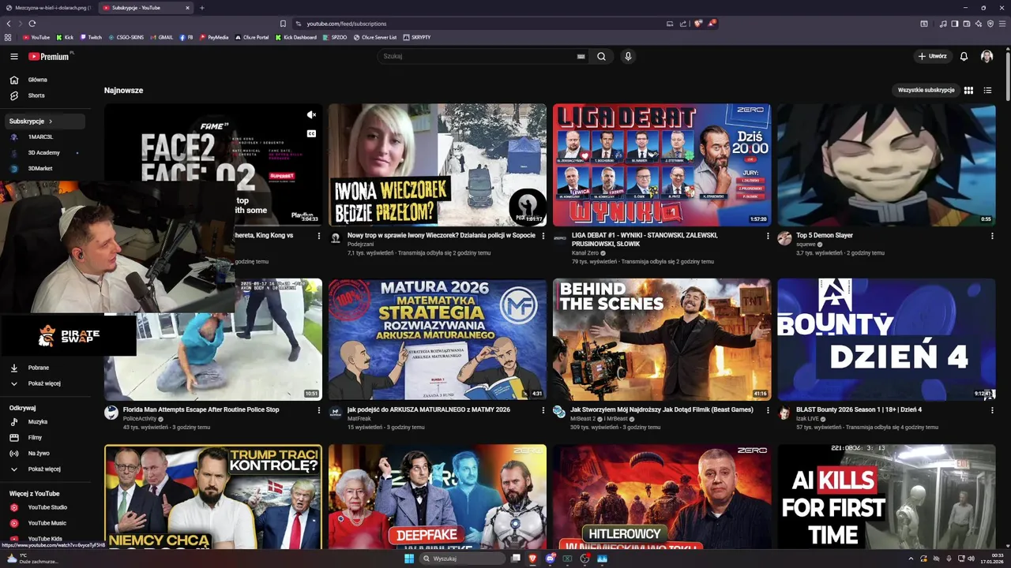Switch subscriptions to list view

(987, 90)
